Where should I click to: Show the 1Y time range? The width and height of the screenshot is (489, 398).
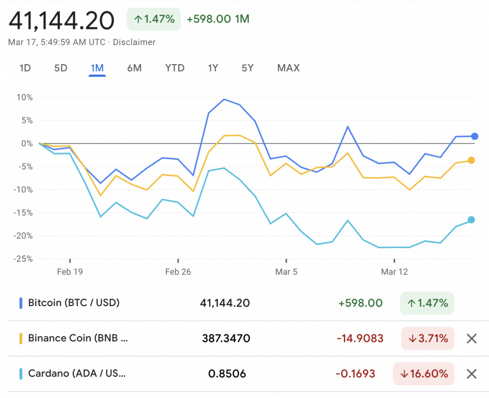coord(213,68)
